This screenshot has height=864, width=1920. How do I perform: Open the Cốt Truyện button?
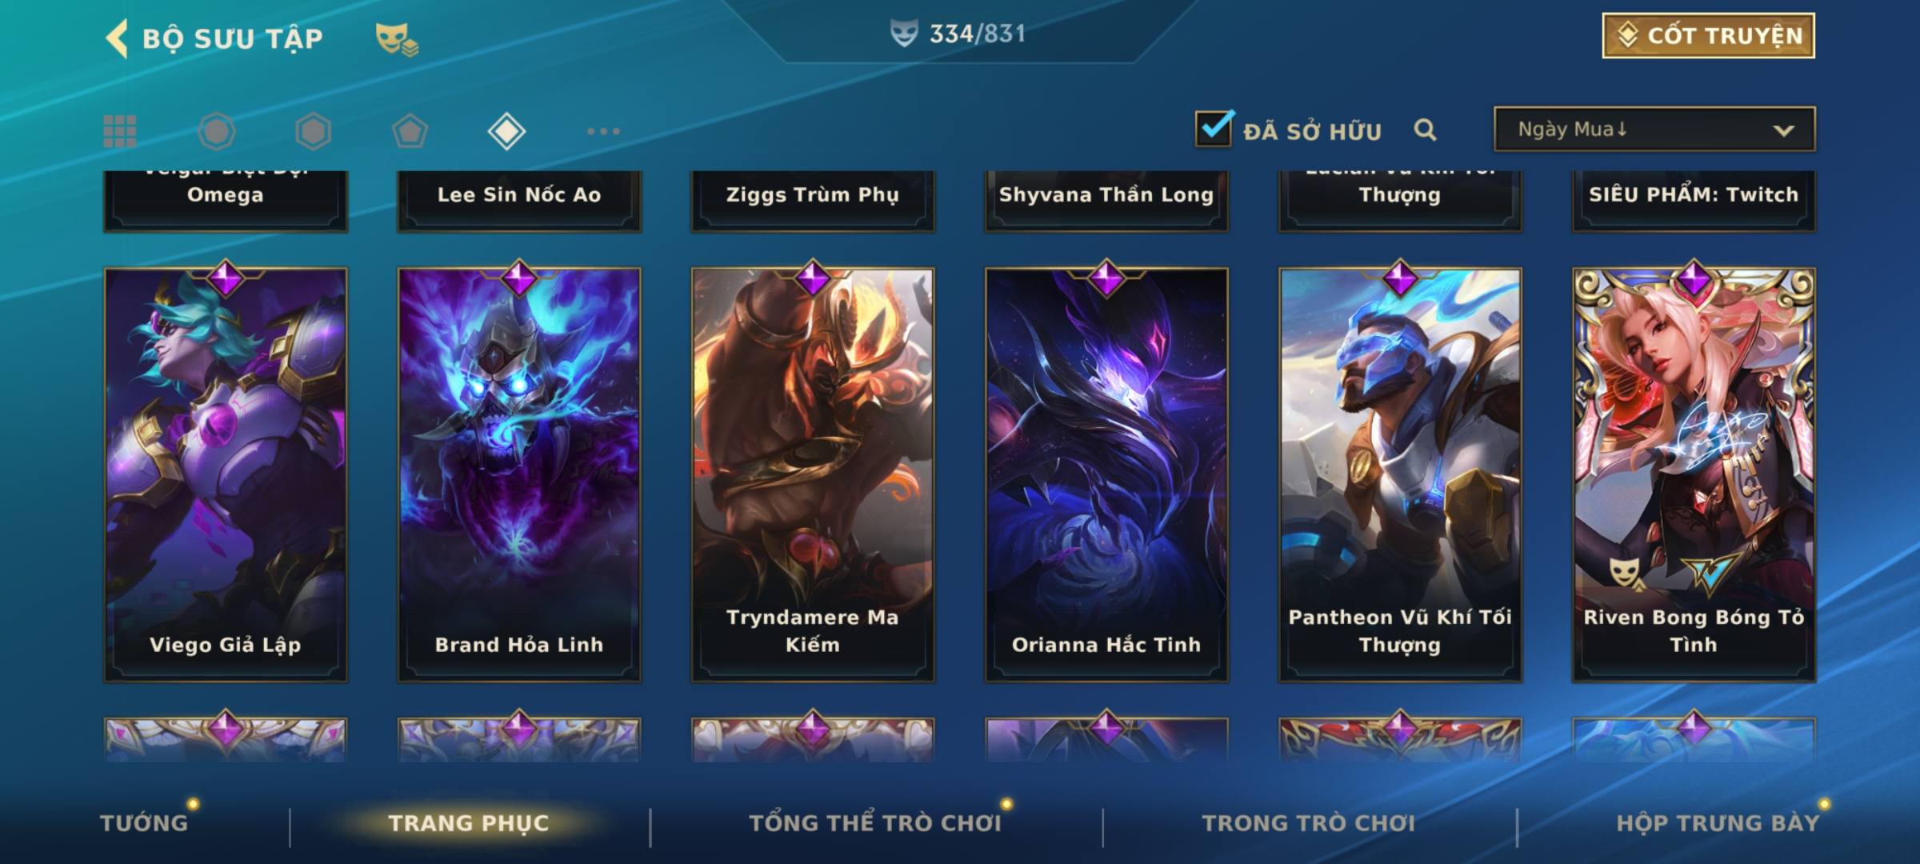pyautogui.click(x=1708, y=36)
